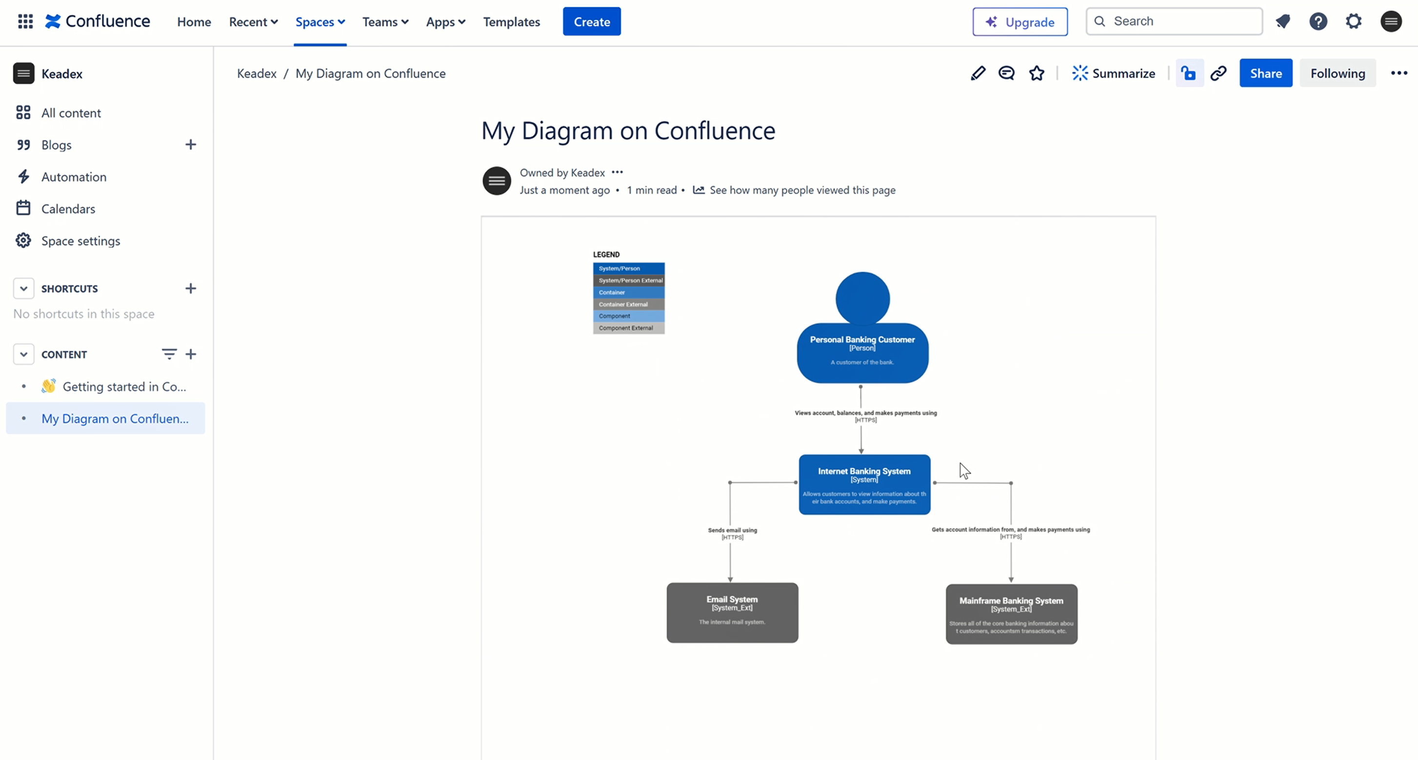Open the Atlassian apps grid icon
This screenshot has height=760, width=1418.
pos(25,21)
